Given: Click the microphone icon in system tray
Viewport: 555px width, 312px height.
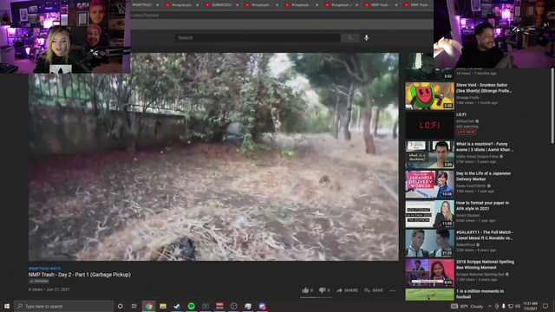Looking at the screenshot, I should coord(503,306).
